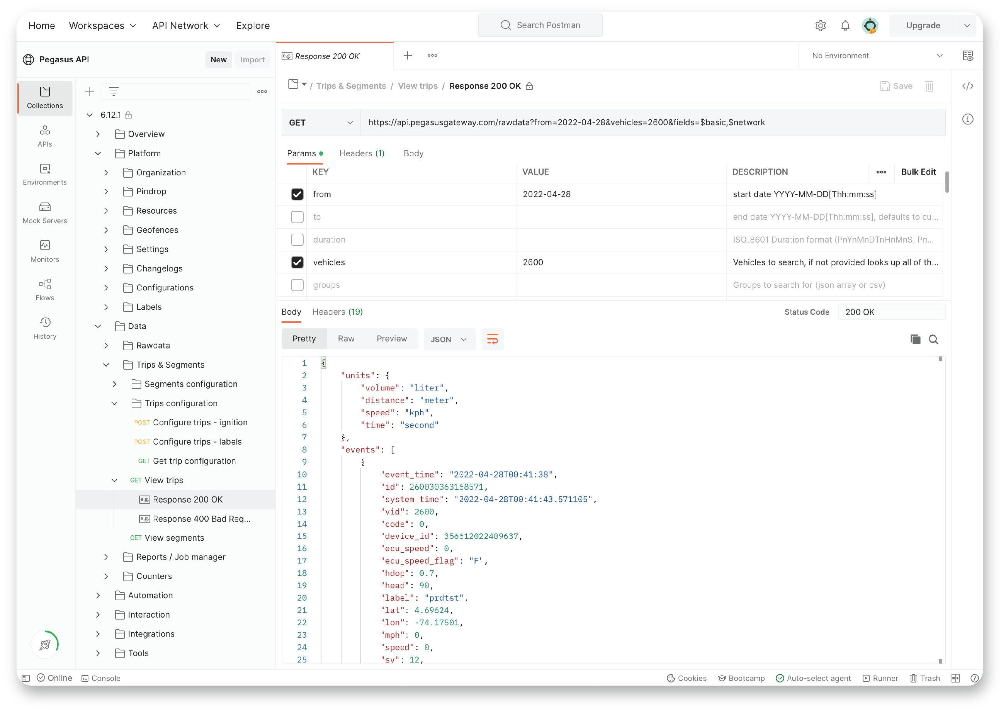Click the Import button
This screenshot has width=1006, height=713.
[253, 60]
